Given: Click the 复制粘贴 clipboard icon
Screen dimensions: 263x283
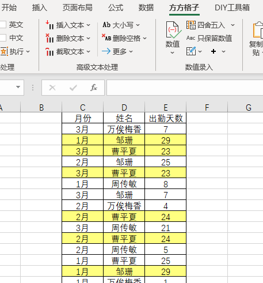Looking at the screenshot, I should point(258,30).
